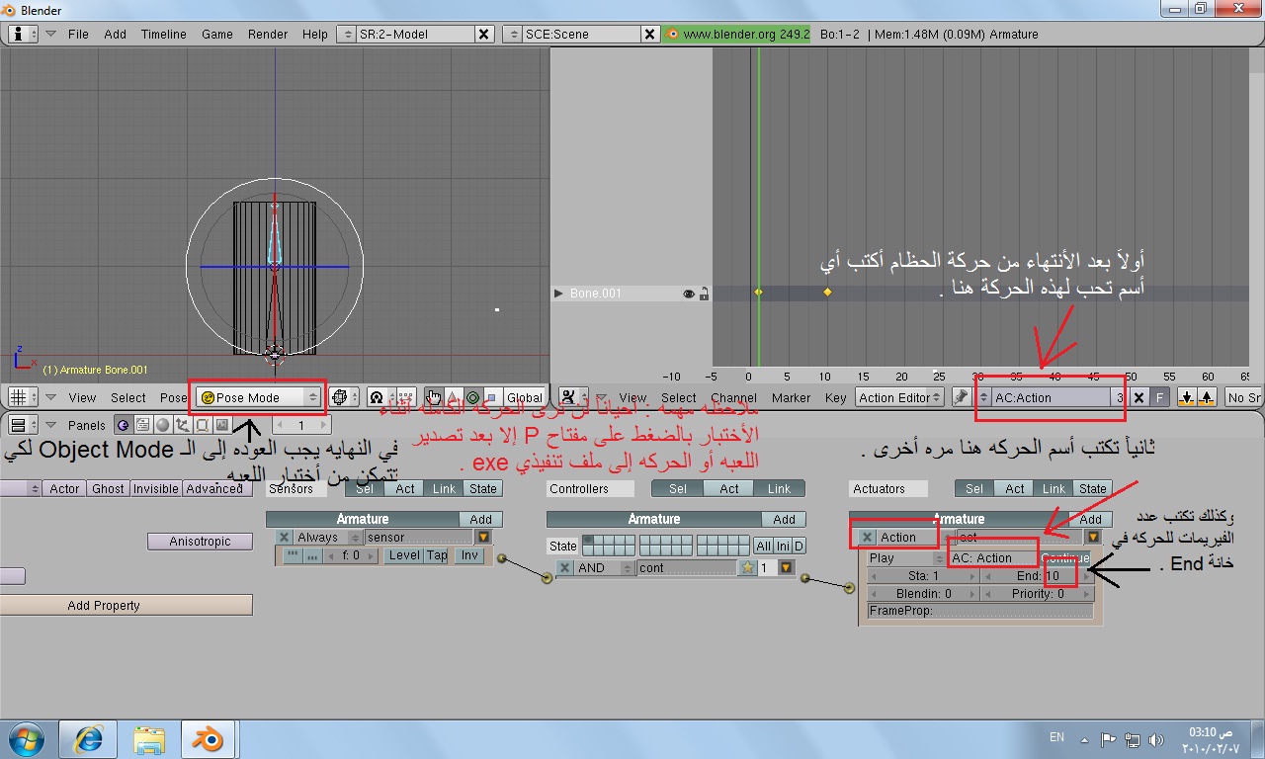
Task: Collapse the sensor with orange arrow
Action: [x=483, y=538]
